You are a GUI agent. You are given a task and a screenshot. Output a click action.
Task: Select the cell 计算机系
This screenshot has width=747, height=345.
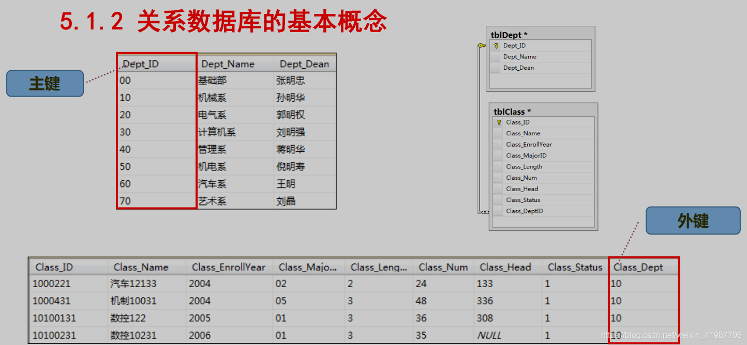pyautogui.click(x=235, y=132)
